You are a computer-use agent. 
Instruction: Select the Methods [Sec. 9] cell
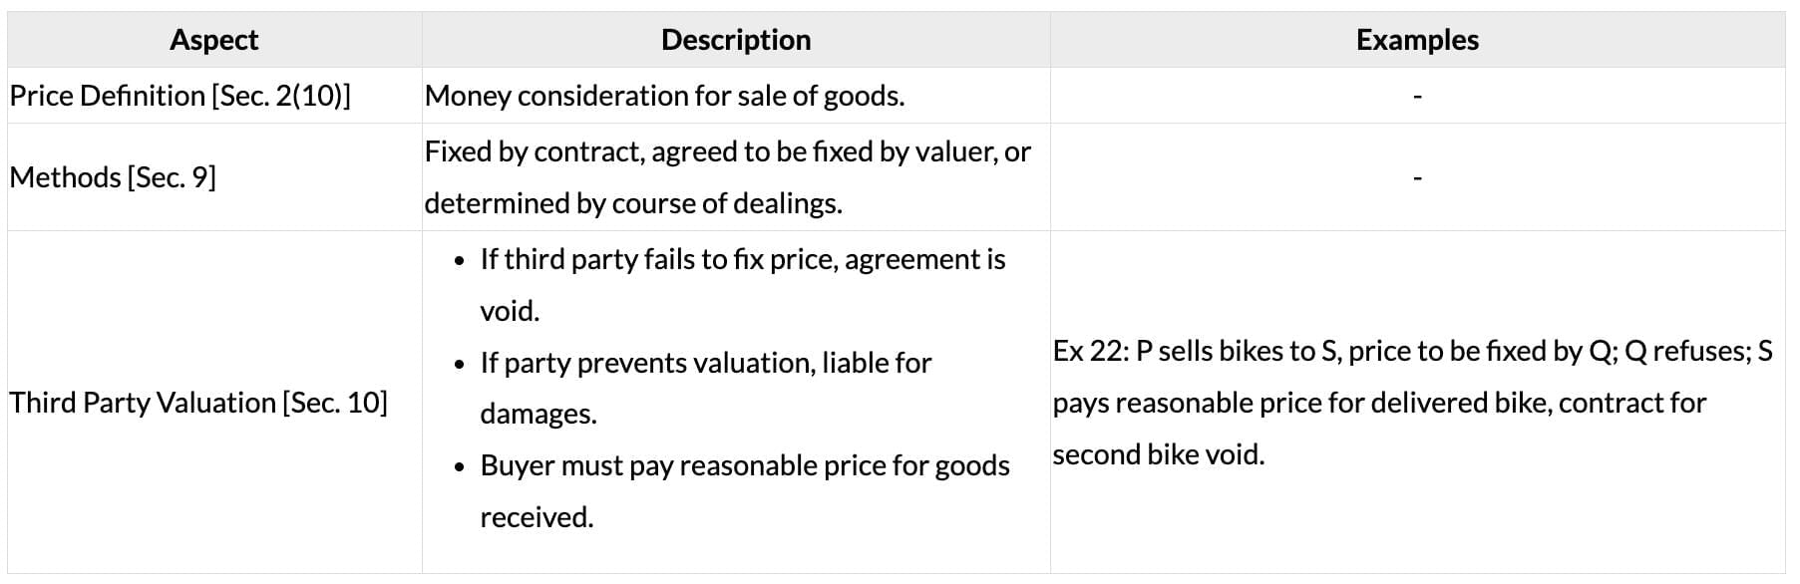pyautogui.click(x=113, y=177)
